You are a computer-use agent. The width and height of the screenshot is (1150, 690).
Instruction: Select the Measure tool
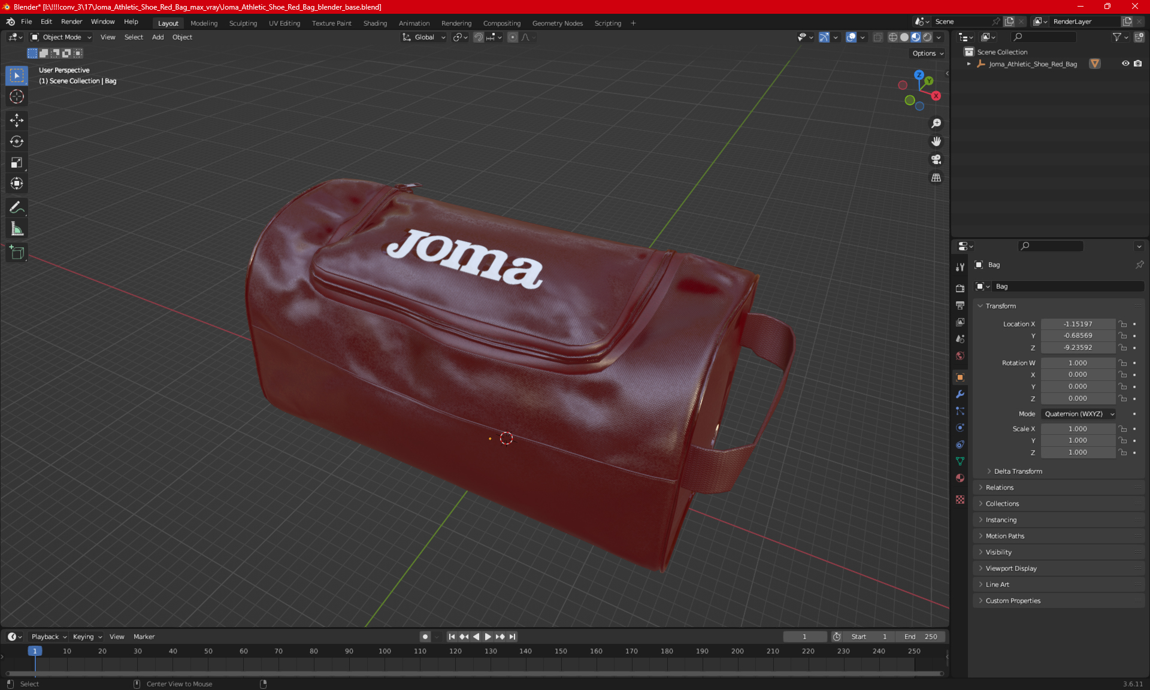point(17,228)
